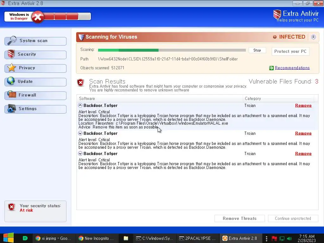Viewport: 324px width, 243px height.
Task: Click the red shield icon next to Scan Results
Action: pyautogui.click(x=81, y=83)
